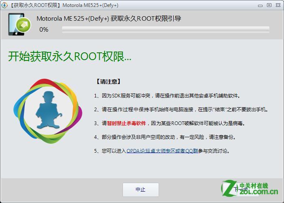The height and width of the screenshot is (203, 284).
Task: Click the phone device icon in header
Action: pyautogui.click(x=19, y=24)
